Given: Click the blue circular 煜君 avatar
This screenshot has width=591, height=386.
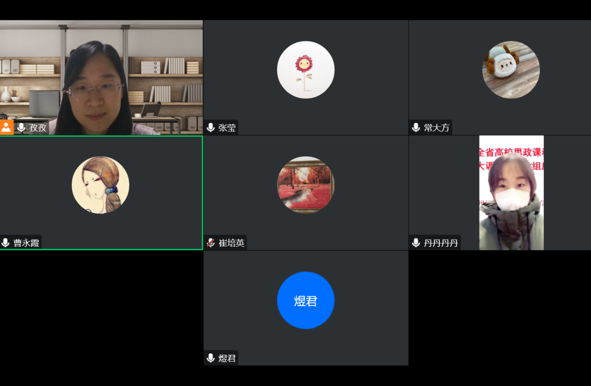Looking at the screenshot, I should pyautogui.click(x=306, y=300).
